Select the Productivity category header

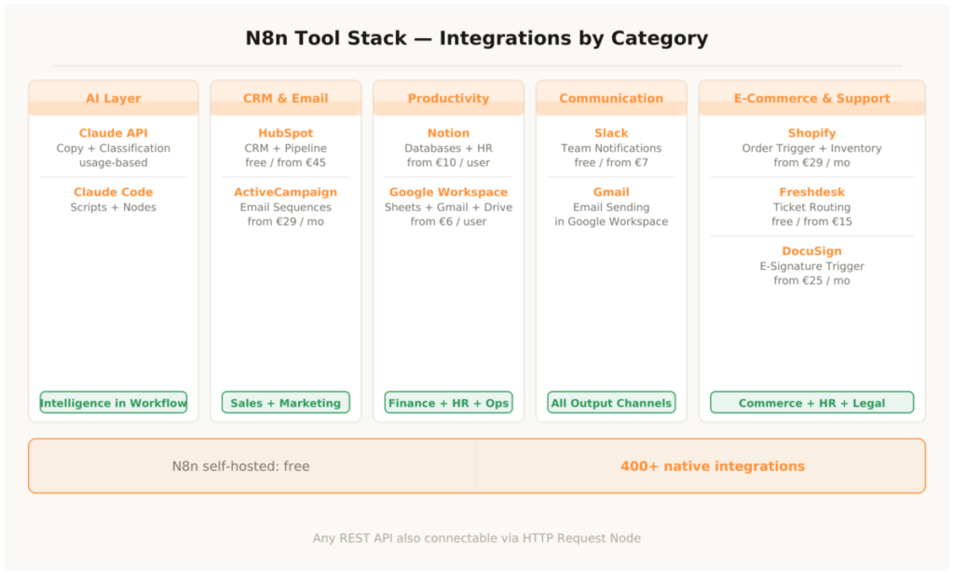coord(448,98)
